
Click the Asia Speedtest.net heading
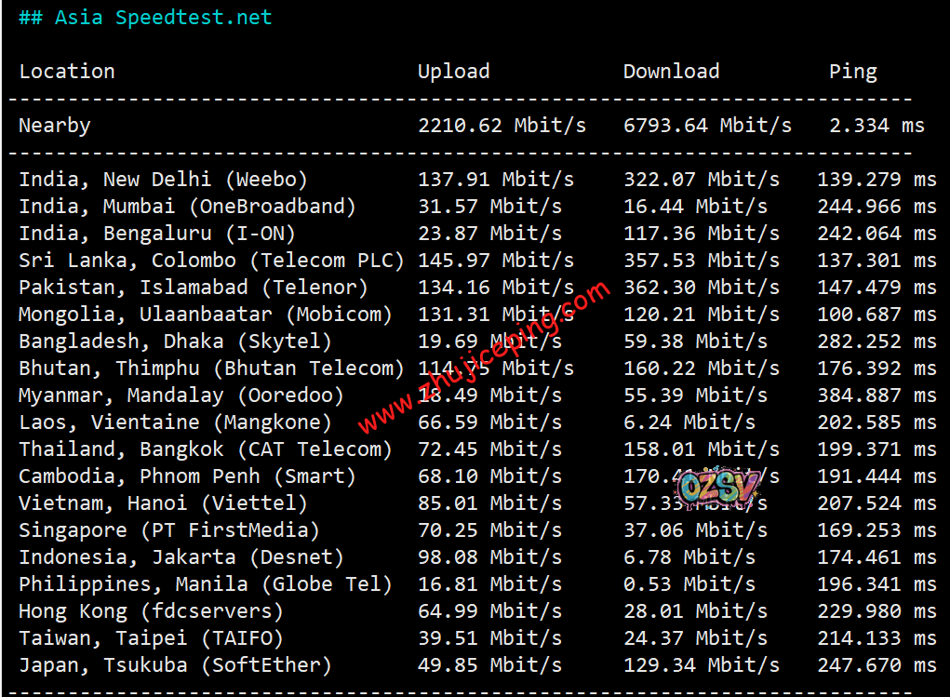coord(146,18)
